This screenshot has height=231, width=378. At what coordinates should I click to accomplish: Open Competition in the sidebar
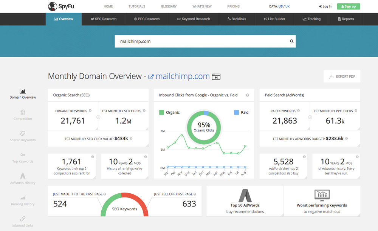(23, 115)
